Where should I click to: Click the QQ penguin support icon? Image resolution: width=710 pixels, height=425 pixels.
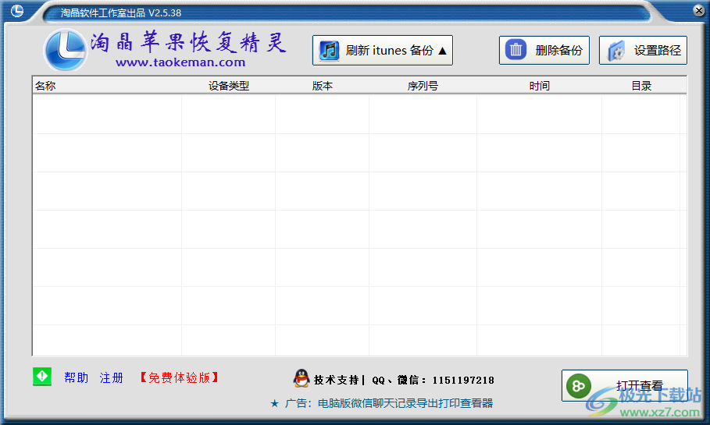(x=301, y=378)
